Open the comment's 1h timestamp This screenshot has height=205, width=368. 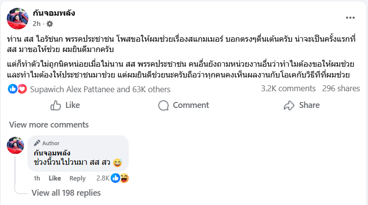point(37,178)
